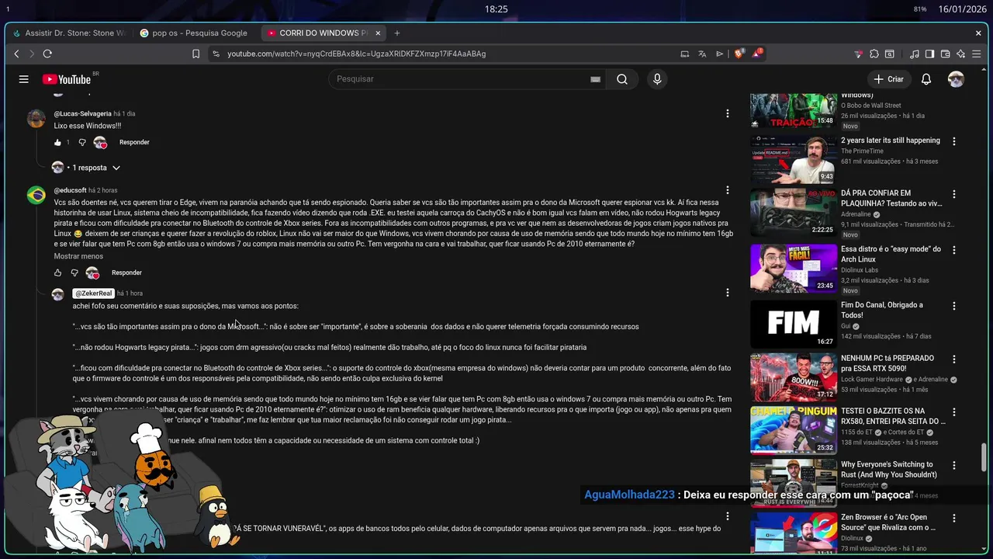Screen dimensions: 993x559
Task: Open options for Lucas-Selvageria comment
Action: coord(727,113)
